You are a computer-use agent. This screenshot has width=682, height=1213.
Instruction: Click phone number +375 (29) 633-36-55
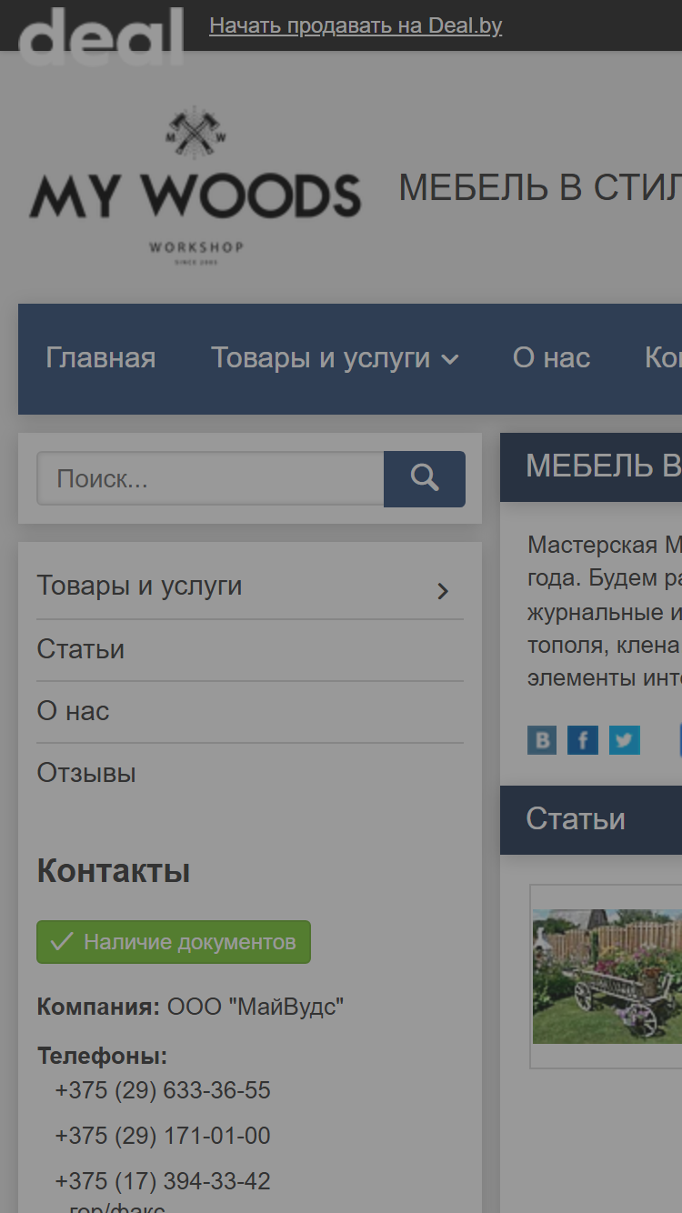163,1090
